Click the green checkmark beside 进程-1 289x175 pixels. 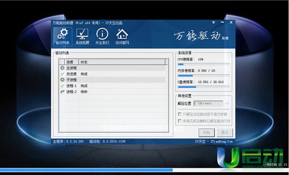pos(62,86)
